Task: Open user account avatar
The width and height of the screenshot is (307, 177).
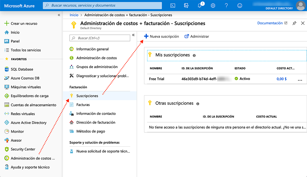Action: click(x=301, y=6)
